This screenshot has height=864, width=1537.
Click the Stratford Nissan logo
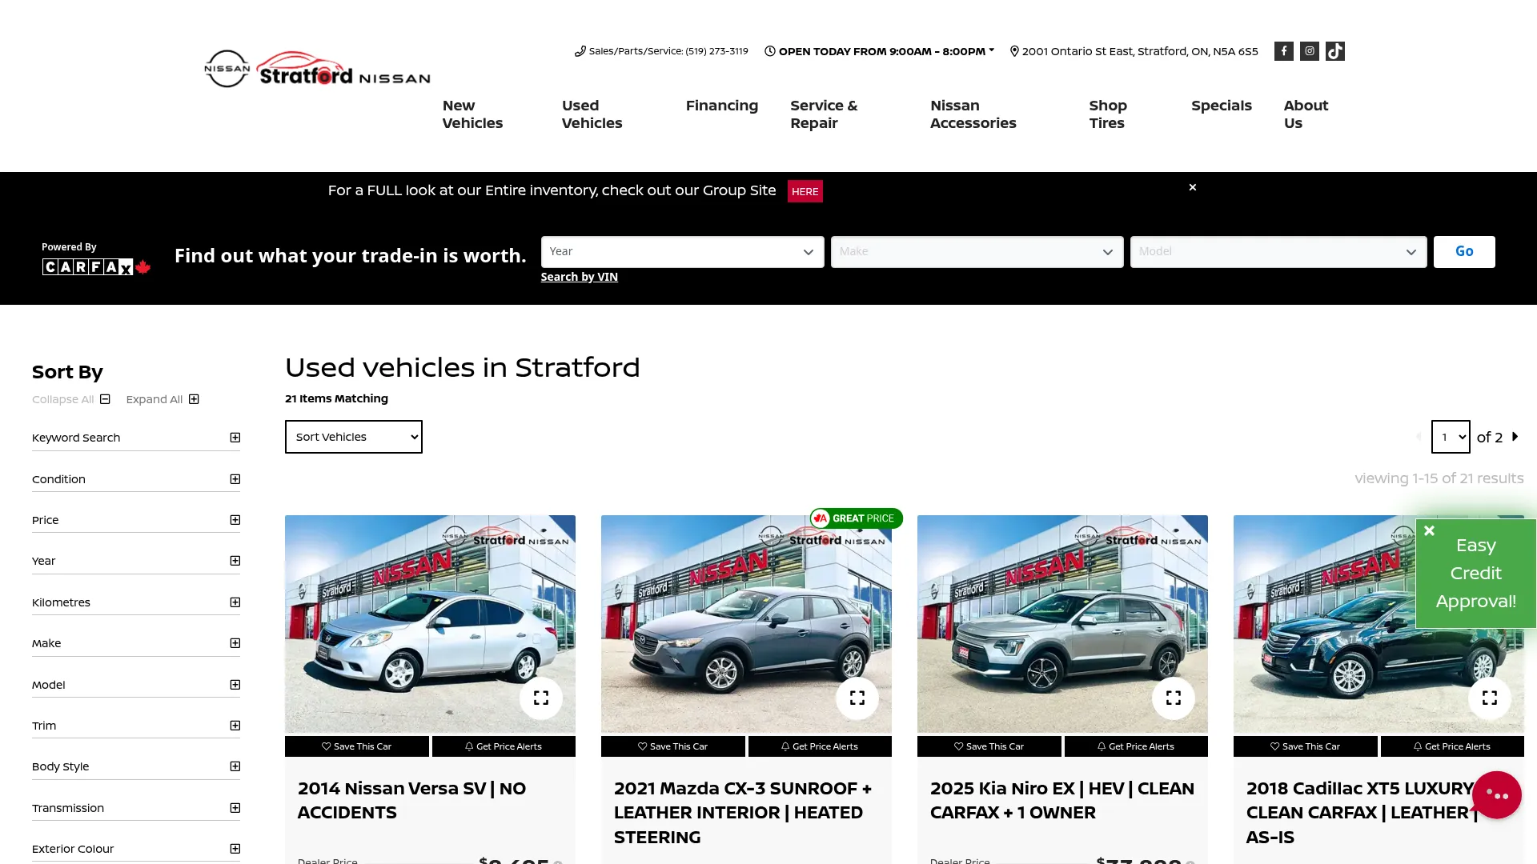317,69
